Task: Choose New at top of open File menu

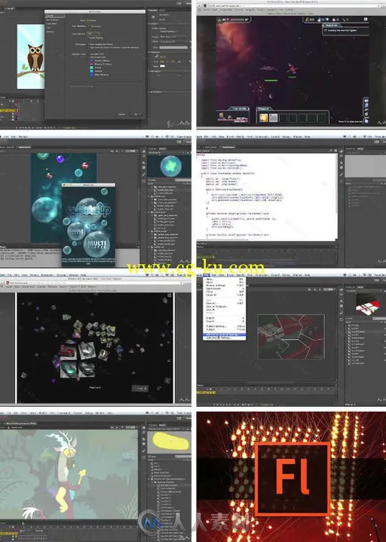Action: (225, 279)
